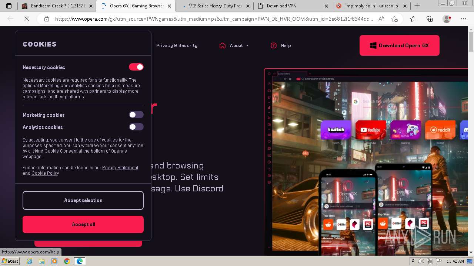Open File Explorer from taskbar
474x266 pixels.
coord(42,261)
